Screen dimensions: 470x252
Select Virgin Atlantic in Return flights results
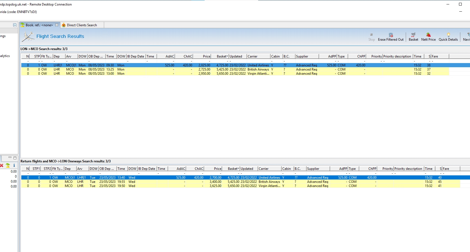coord(269,186)
